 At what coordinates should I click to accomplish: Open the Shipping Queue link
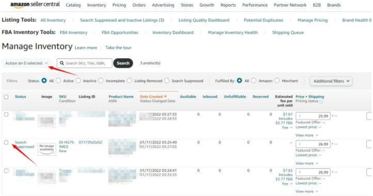pos(288,32)
